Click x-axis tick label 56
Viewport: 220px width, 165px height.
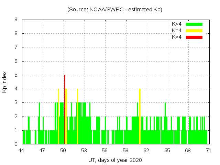(105, 151)
